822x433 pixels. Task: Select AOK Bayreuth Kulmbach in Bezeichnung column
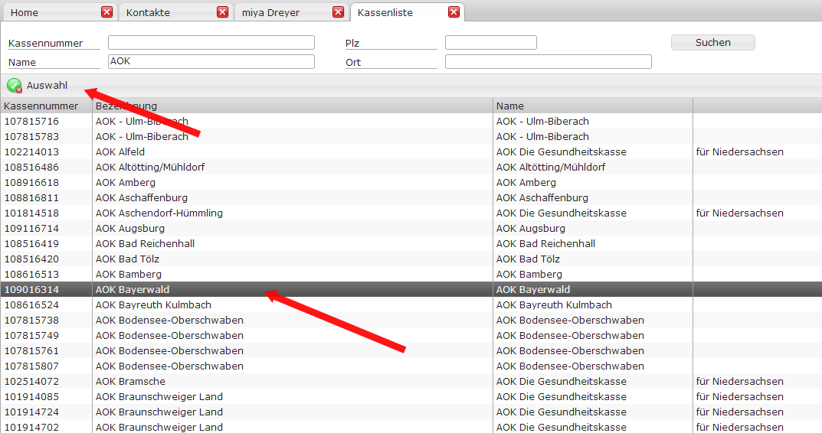(x=154, y=304)
